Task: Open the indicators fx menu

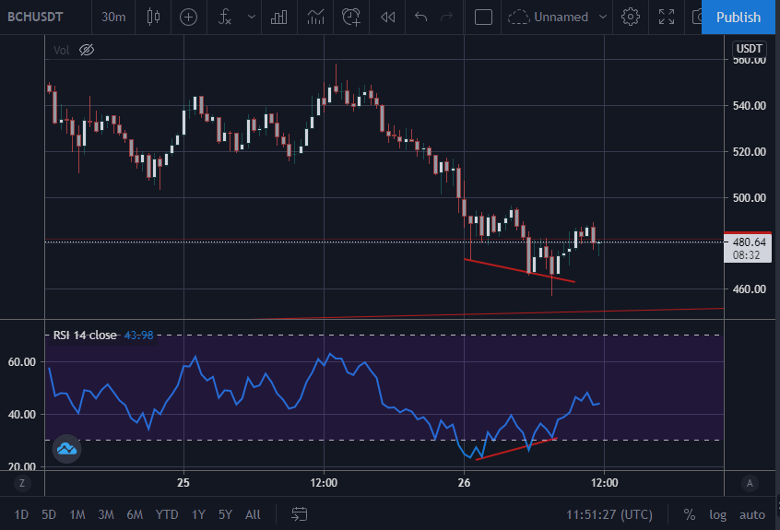Action: point(225,18)
